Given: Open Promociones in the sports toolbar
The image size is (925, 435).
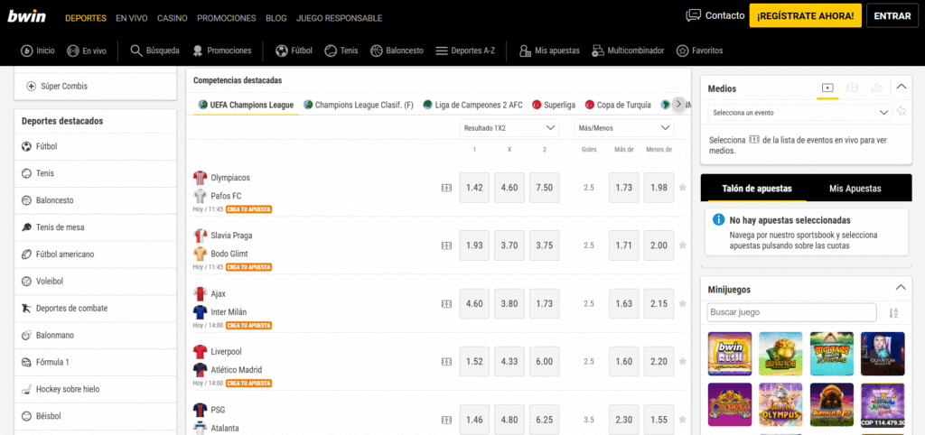Looking at the screenshot, I should click(x=222, y=51).
